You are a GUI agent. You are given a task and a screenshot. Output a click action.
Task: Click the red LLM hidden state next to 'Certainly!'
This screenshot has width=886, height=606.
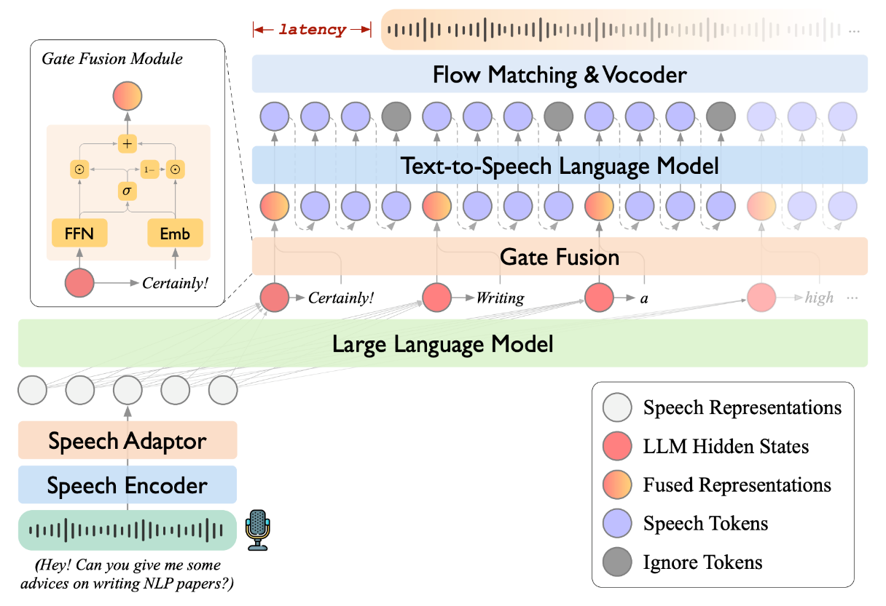275,297
